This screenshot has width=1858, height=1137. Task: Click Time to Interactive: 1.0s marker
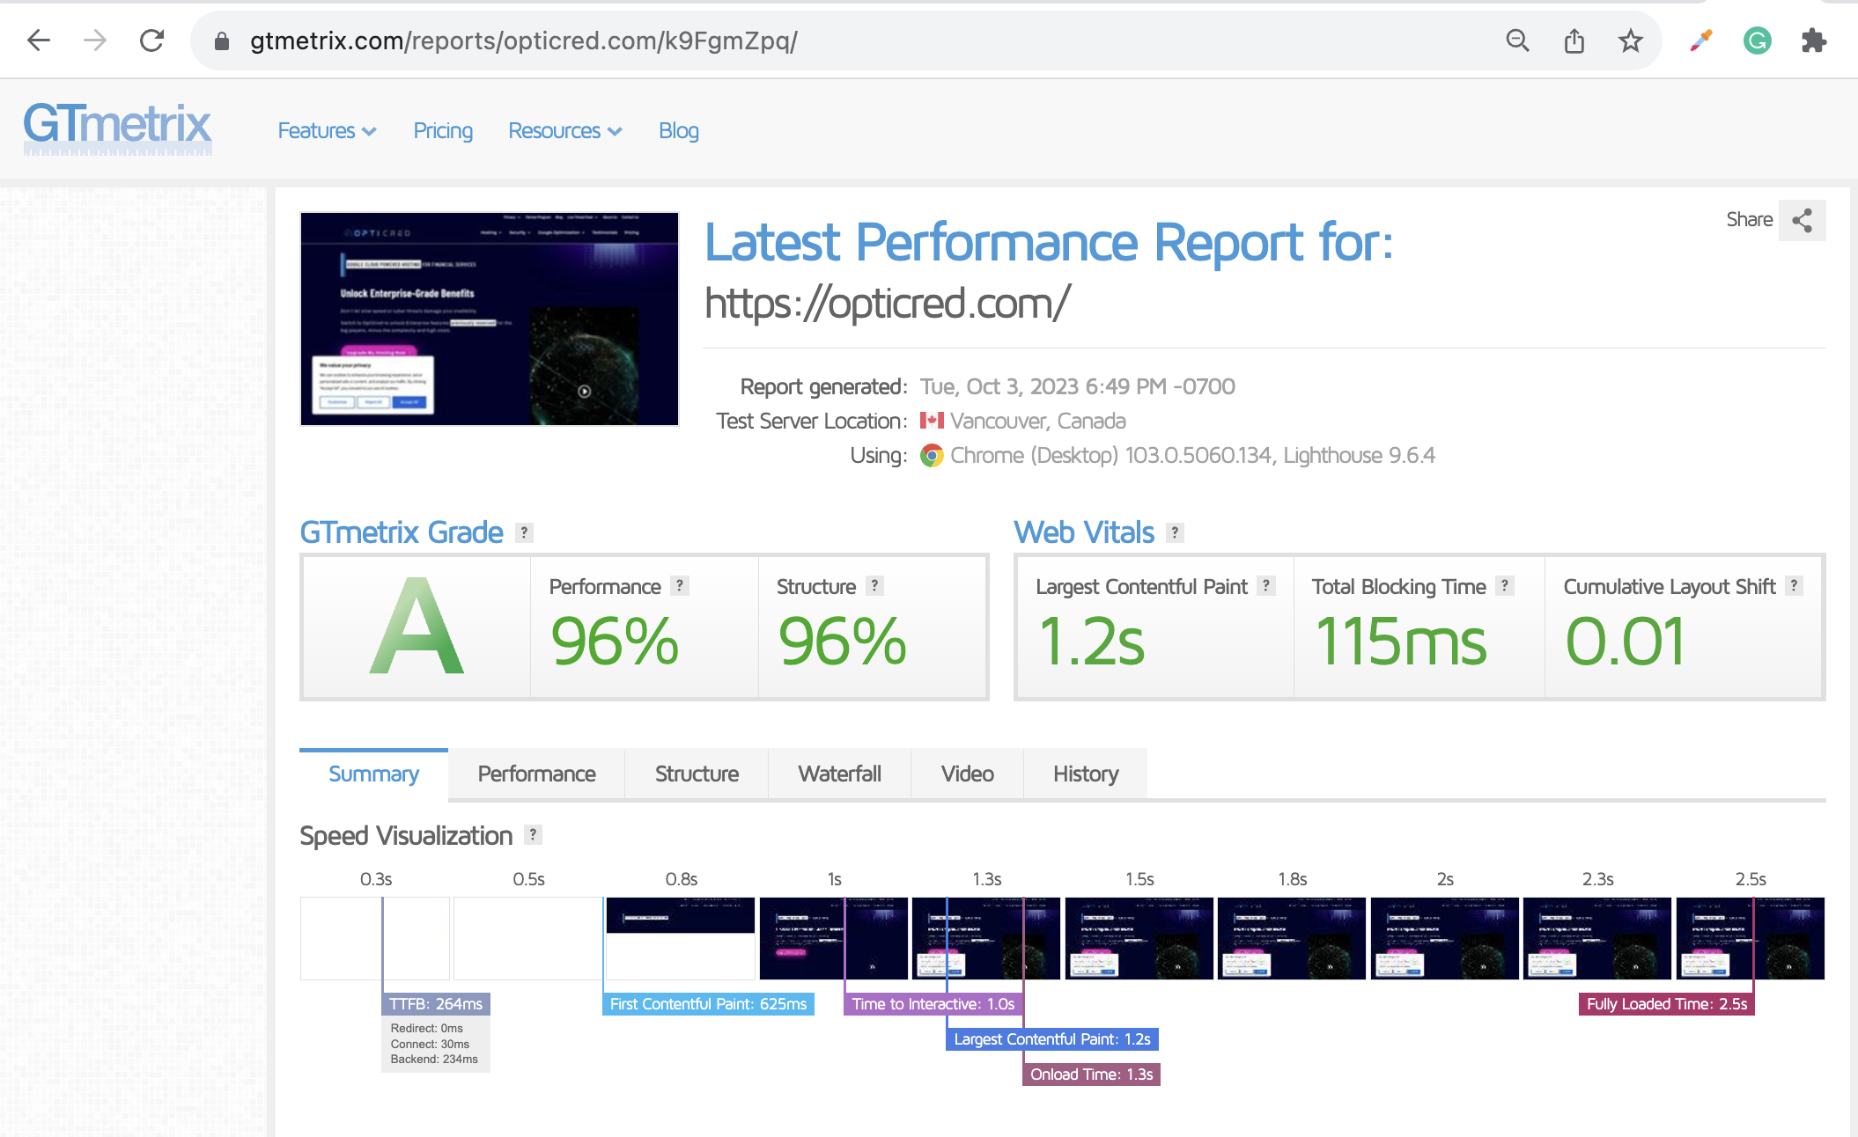(x=933, y=1004)
